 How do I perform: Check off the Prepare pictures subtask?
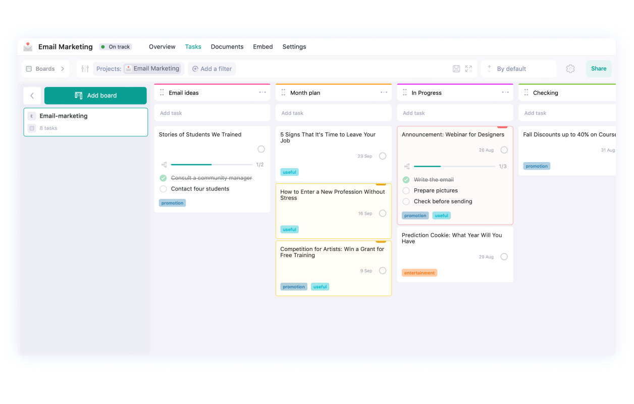coord(406,190)
